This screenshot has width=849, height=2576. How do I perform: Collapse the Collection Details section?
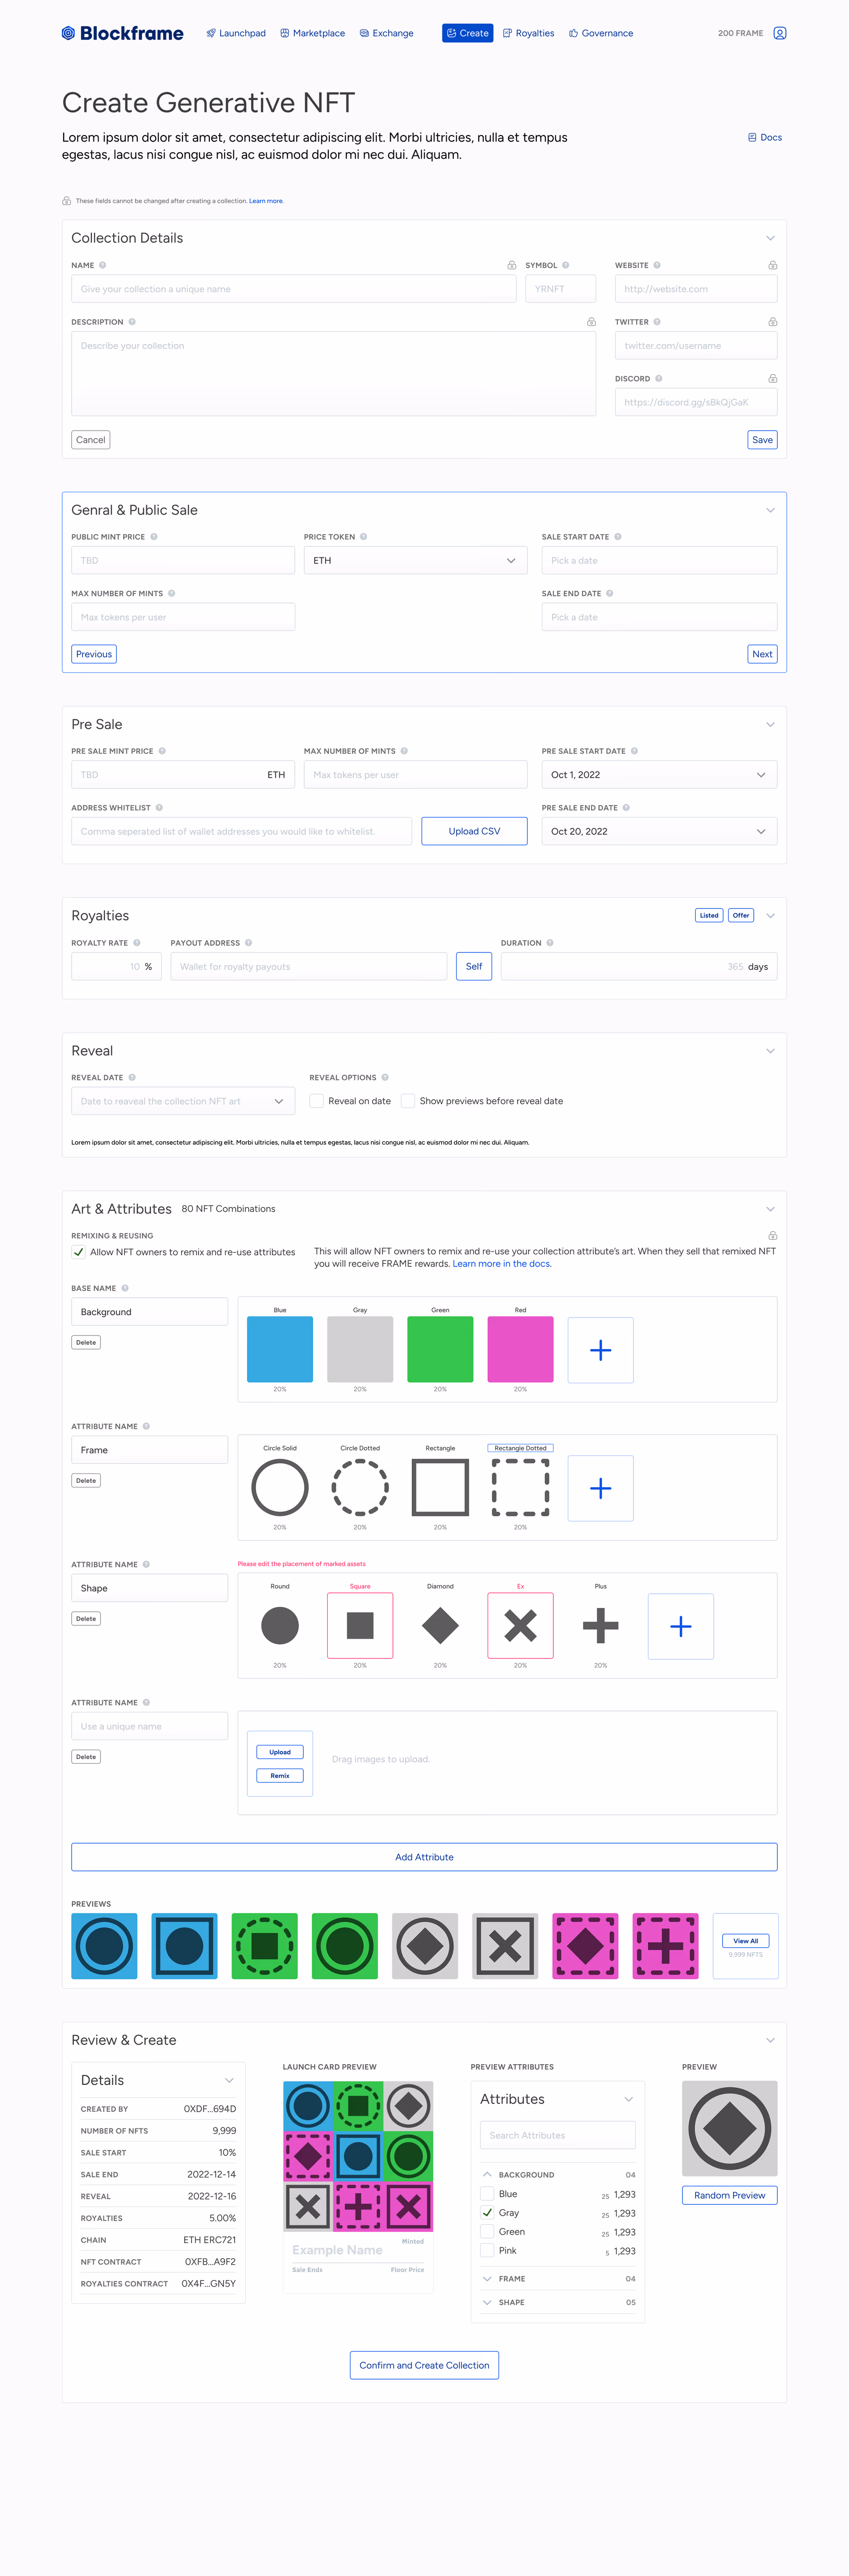[770, 238]
